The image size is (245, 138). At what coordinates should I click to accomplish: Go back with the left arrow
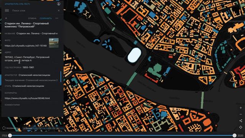point(6,18)
